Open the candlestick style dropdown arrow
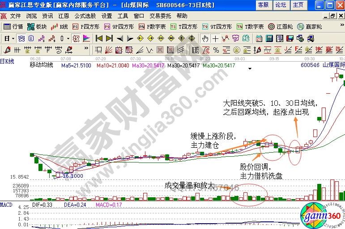The height and width of the screenshot is (229, 345). (x=68, y=38)
